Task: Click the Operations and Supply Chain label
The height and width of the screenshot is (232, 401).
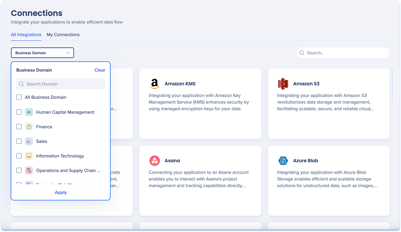Action: [x=68, y=170]
